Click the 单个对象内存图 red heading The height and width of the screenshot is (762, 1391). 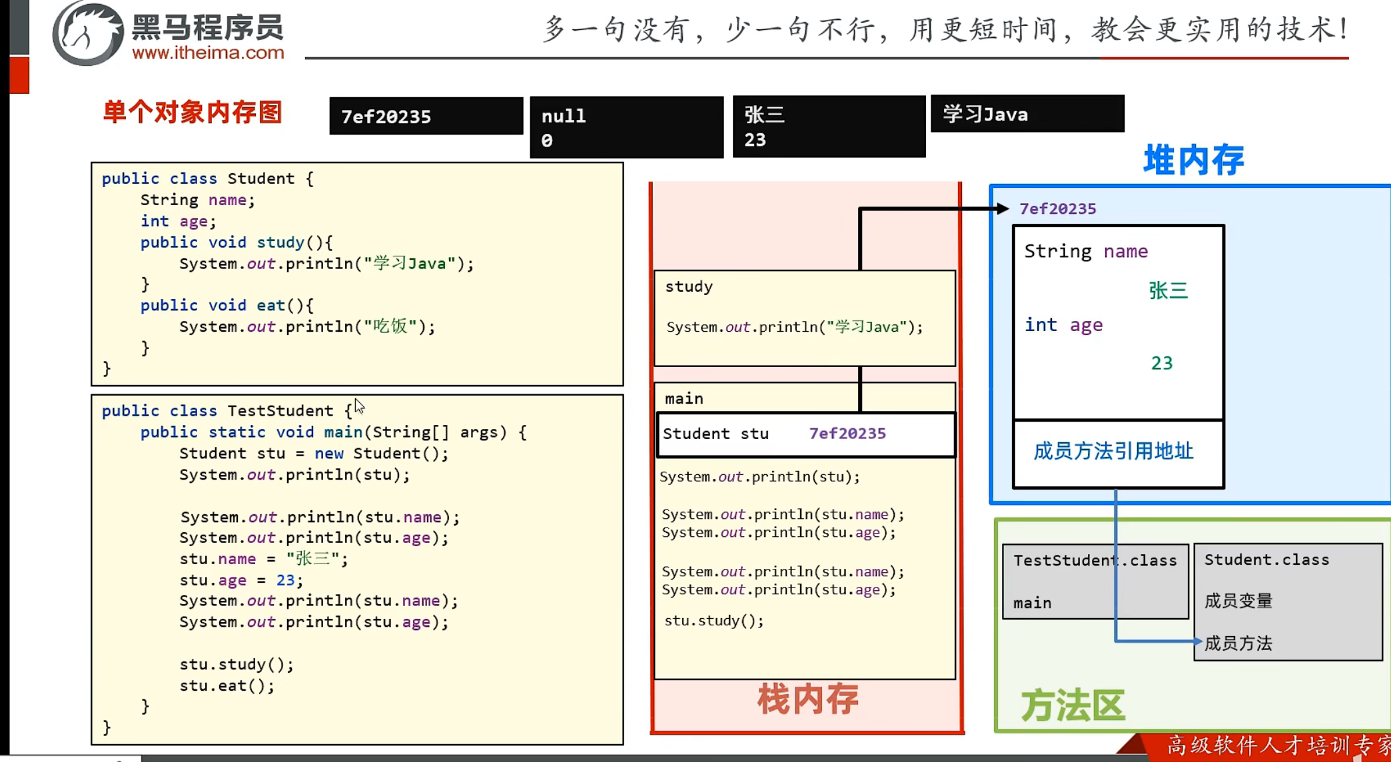[x=193, y=112]
